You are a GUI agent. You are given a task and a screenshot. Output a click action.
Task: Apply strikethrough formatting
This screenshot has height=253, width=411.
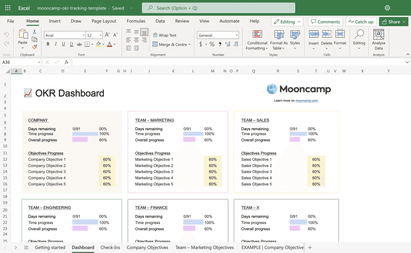pyautogui.click(x=79, y=44)
